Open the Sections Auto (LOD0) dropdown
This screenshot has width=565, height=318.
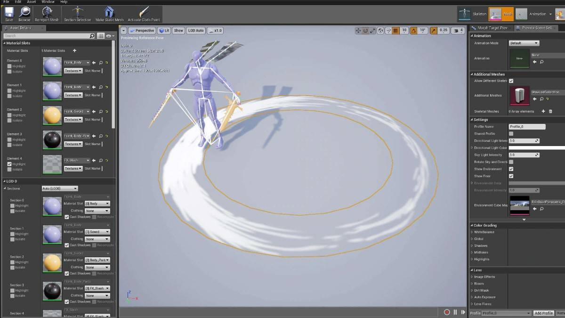click(x=60, y=188)
